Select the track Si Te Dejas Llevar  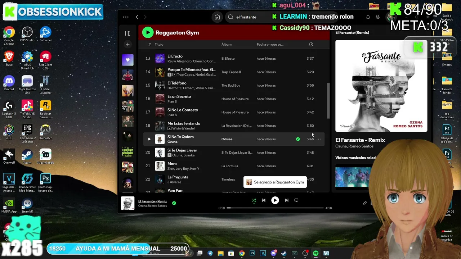coord(234,153)
